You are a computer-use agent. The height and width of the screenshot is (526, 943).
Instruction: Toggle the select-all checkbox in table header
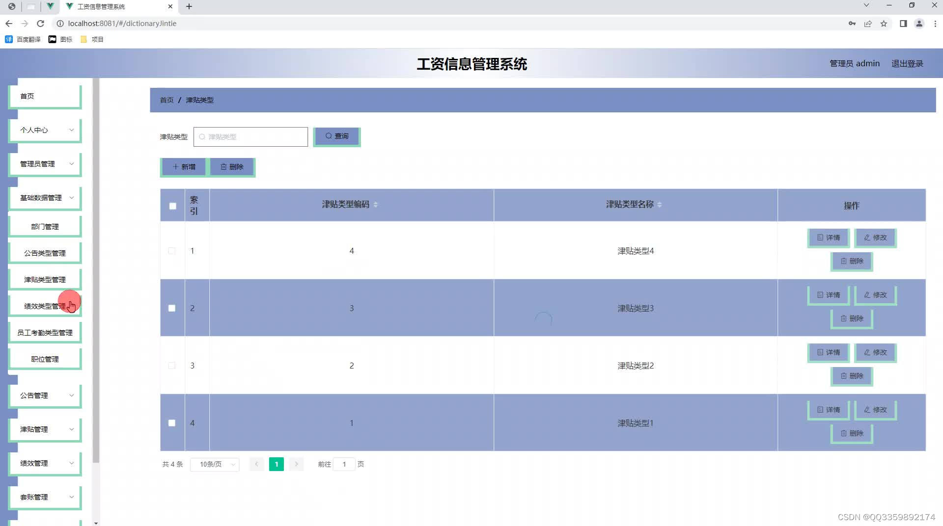(172, 206)
